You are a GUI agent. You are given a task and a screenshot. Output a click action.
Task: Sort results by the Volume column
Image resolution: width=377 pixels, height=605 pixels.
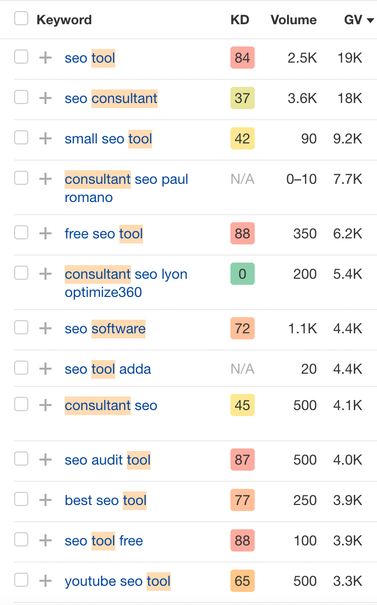click(x=294, y=20)
